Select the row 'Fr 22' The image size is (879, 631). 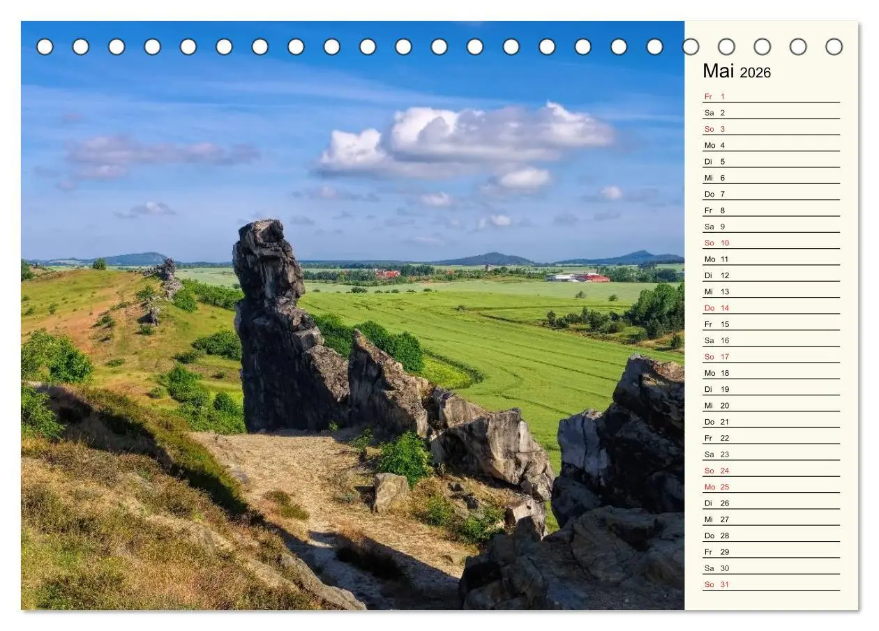click(772, 438)
